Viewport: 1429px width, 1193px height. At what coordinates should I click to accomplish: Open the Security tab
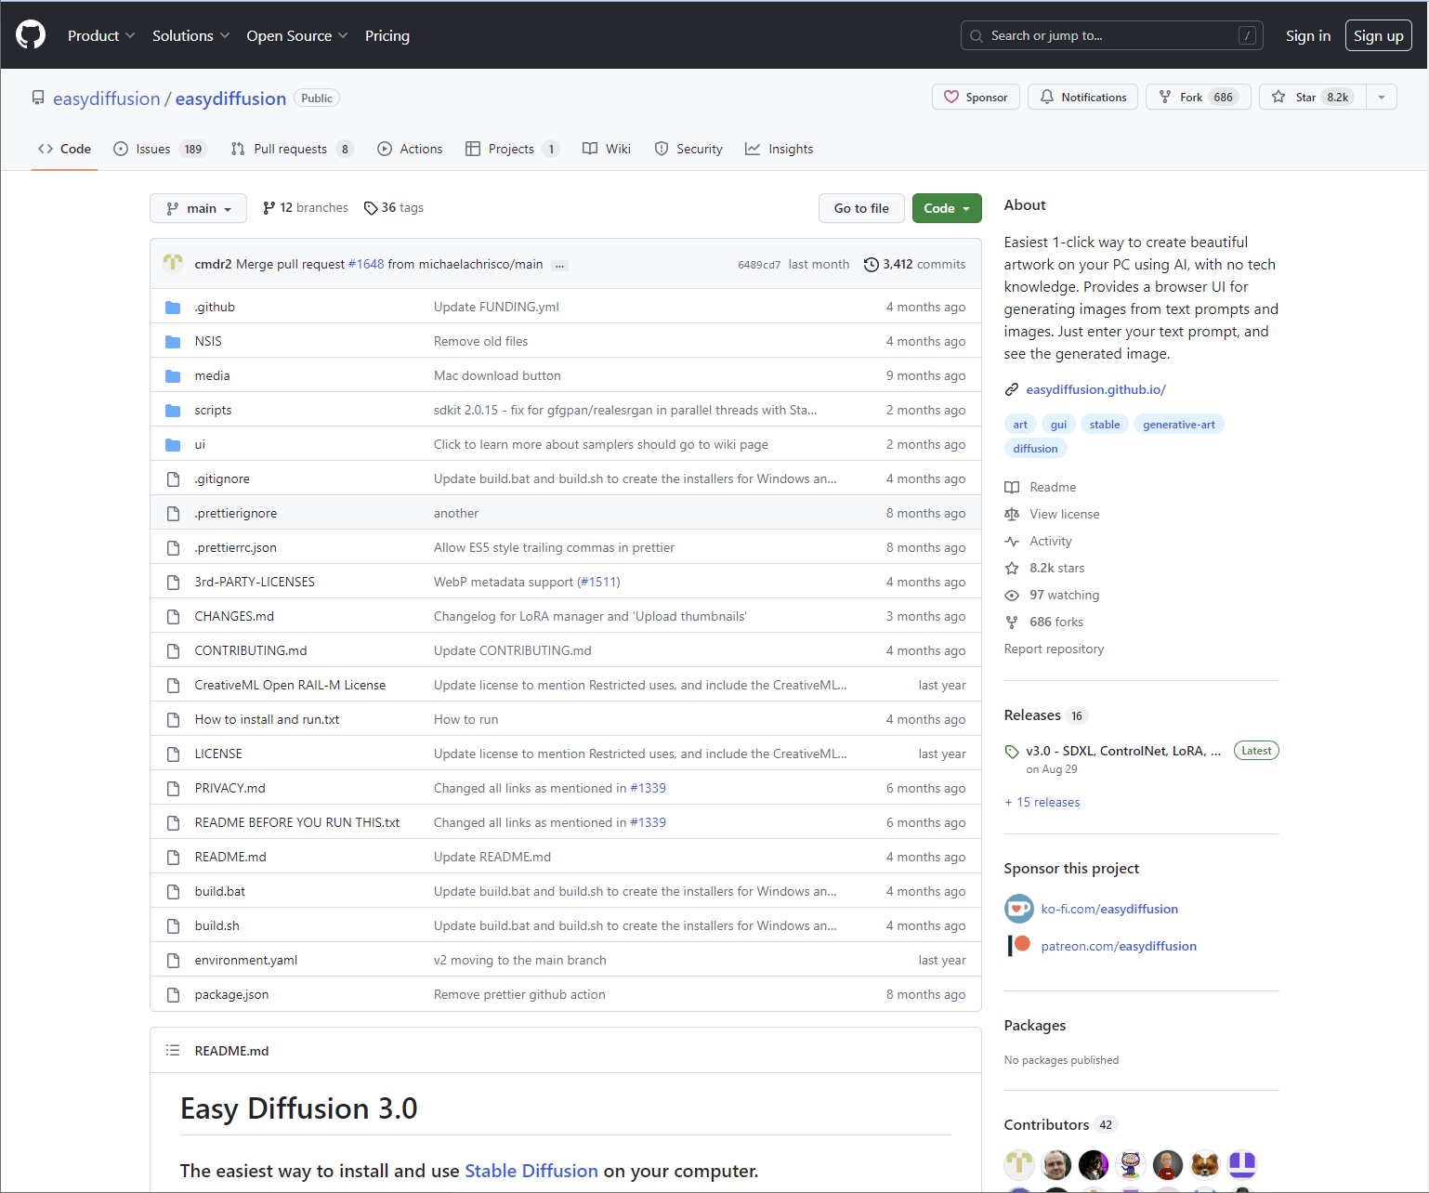[x=688, y=149]
